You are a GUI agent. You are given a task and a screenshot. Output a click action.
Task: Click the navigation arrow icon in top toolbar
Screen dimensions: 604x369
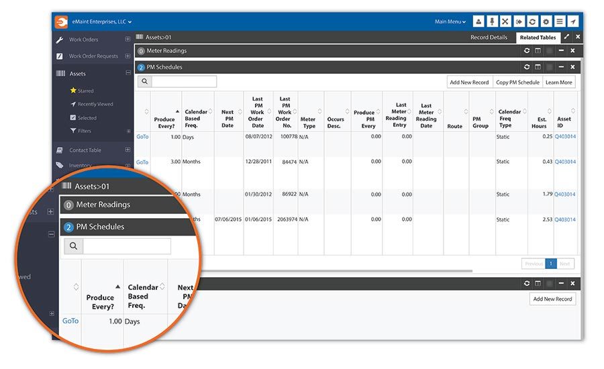572,21
